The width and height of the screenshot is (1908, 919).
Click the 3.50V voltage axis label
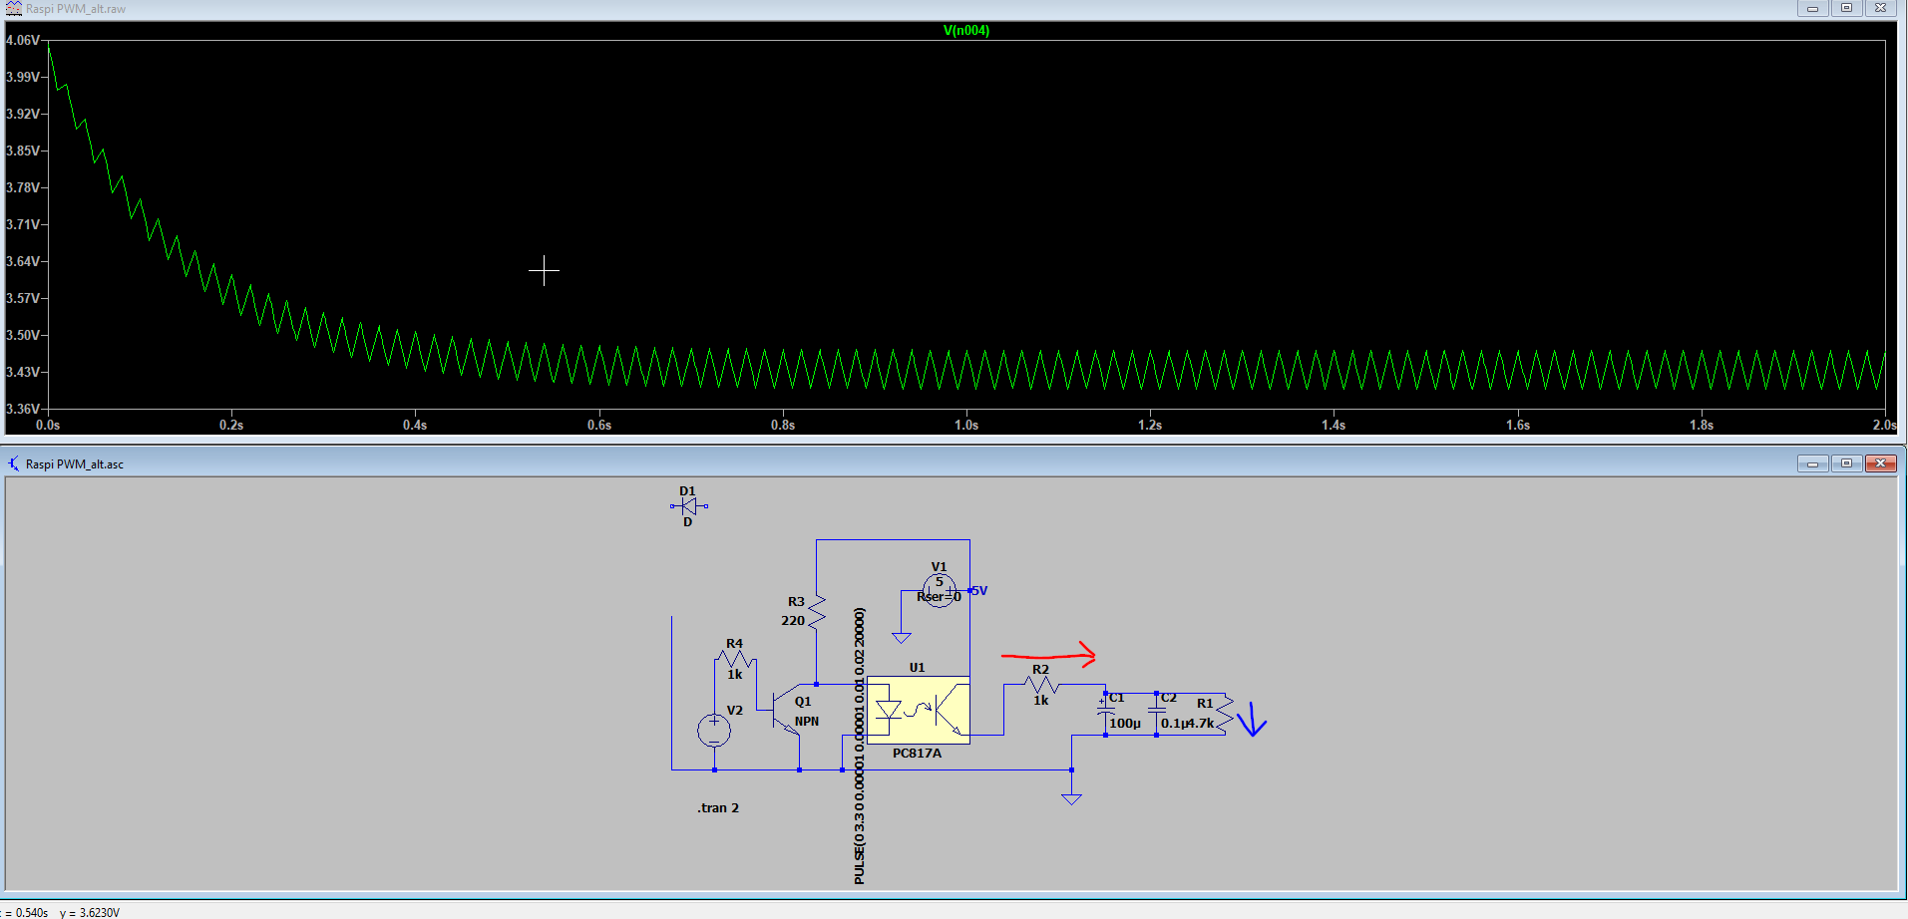point(23,336)
